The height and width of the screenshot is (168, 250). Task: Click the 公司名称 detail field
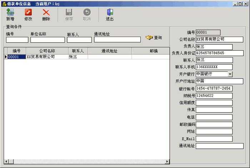click(x=220, y=39)
